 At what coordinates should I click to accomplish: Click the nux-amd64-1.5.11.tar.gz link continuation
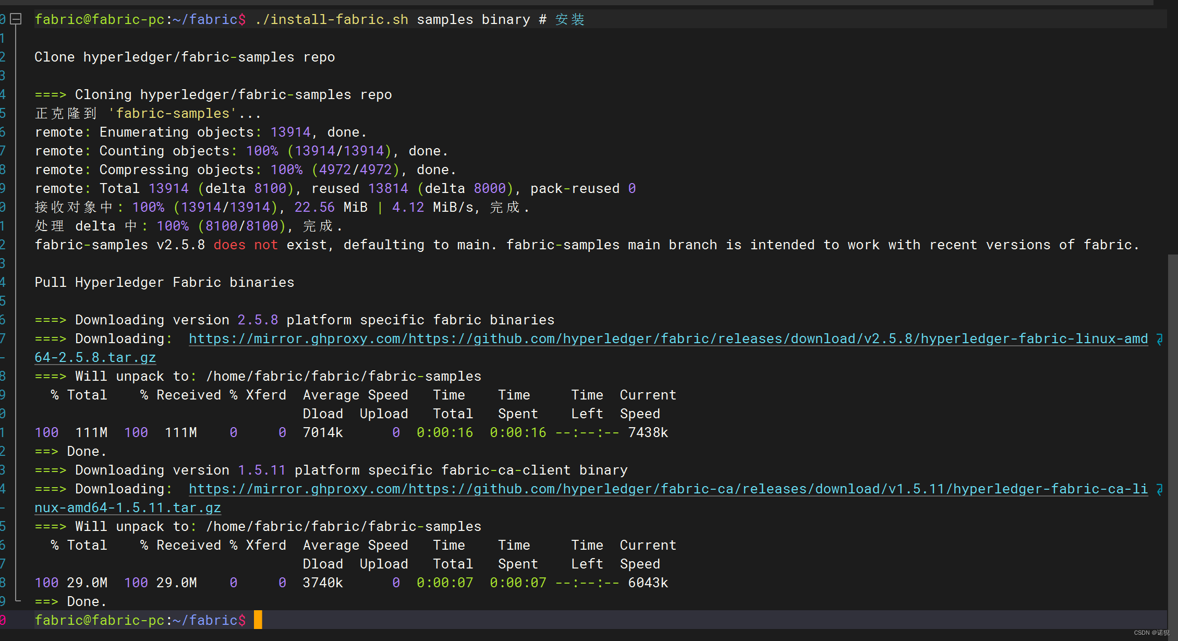point(127,508)
